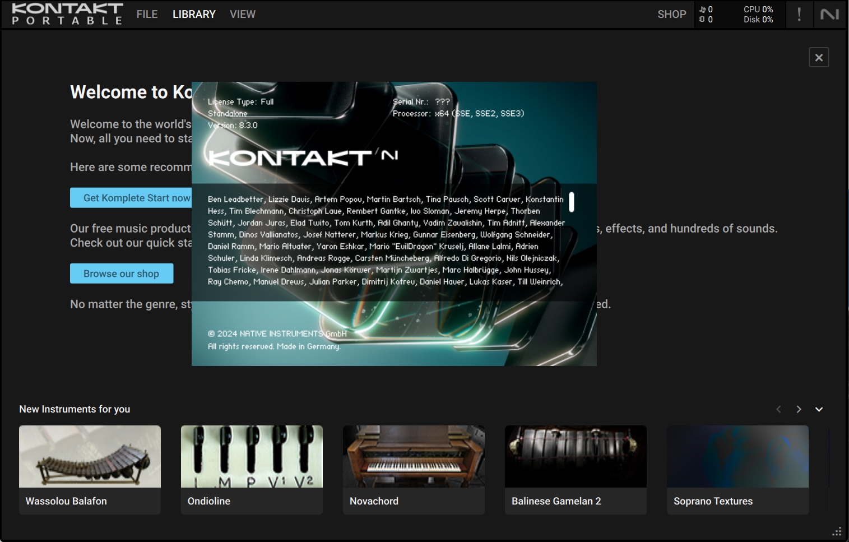
Task: Click the Processor x64 SSE text
Action: [x=458, y=113]
